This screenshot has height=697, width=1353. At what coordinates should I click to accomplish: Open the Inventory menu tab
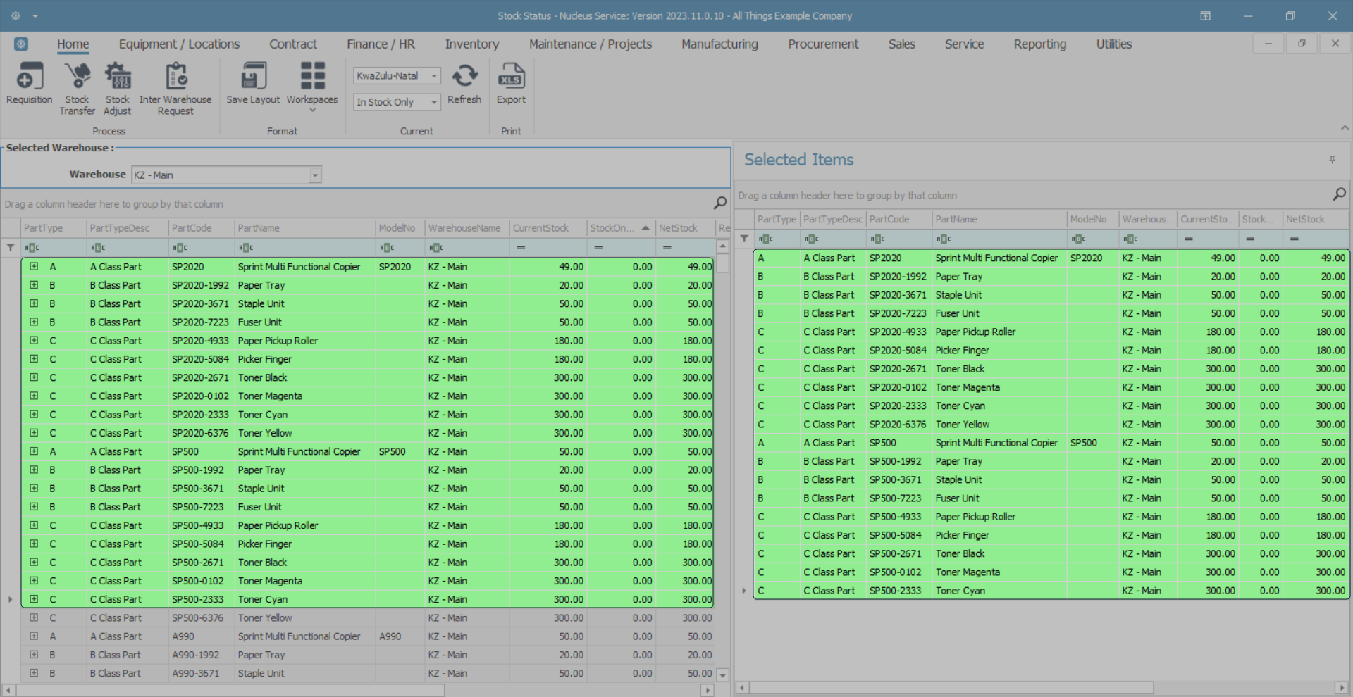471,44
